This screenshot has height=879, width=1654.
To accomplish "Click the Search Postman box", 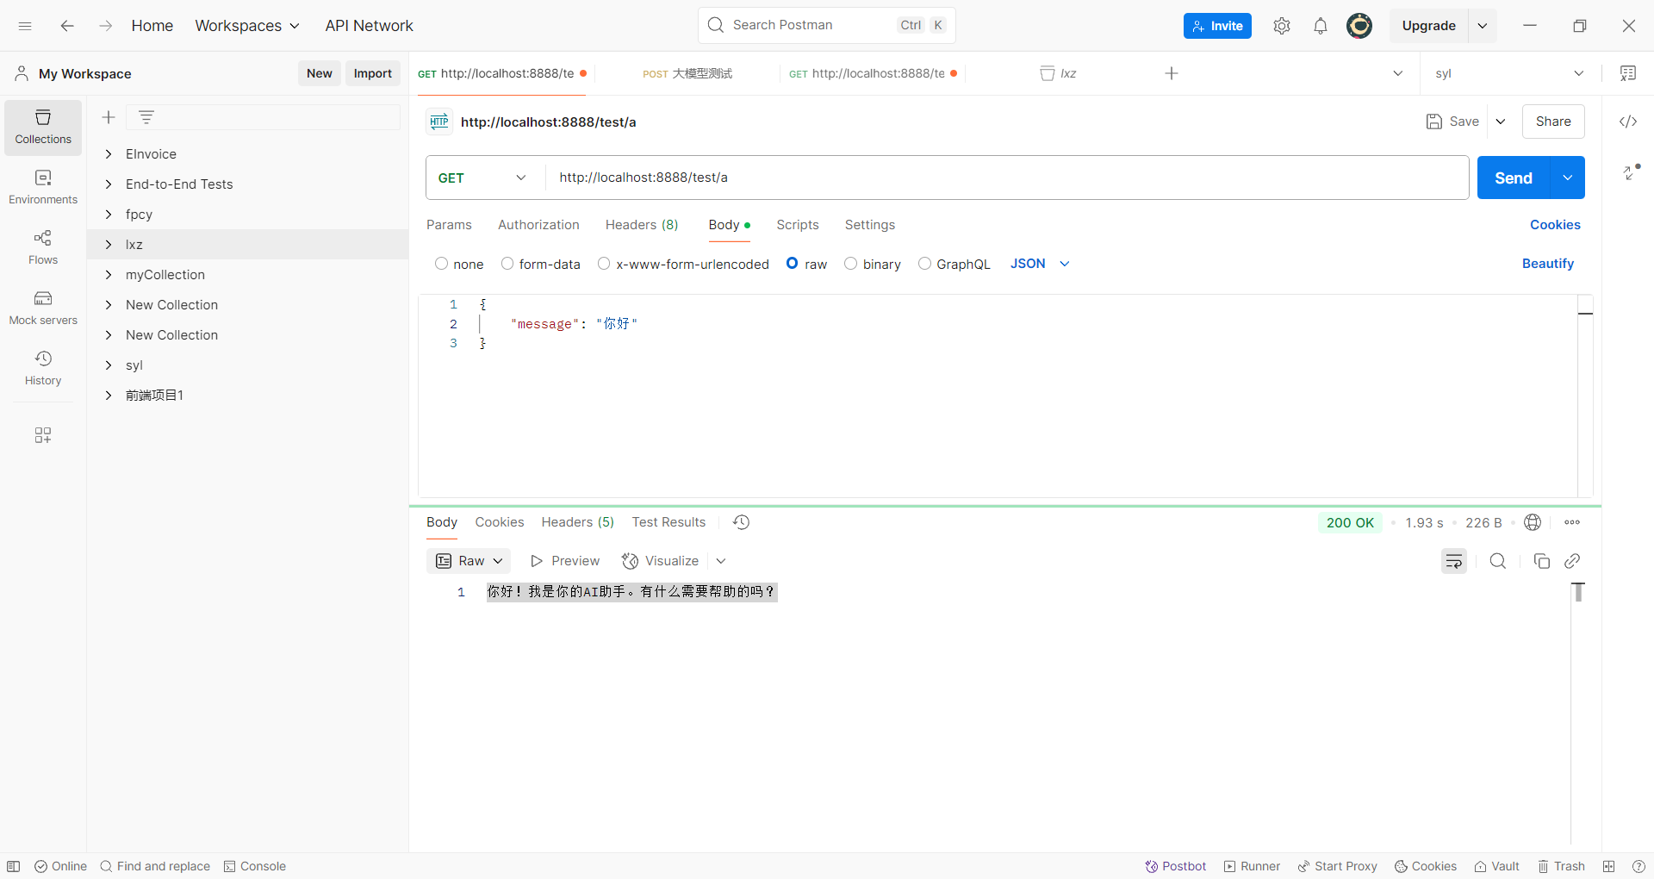I will [x=826, y=26].
